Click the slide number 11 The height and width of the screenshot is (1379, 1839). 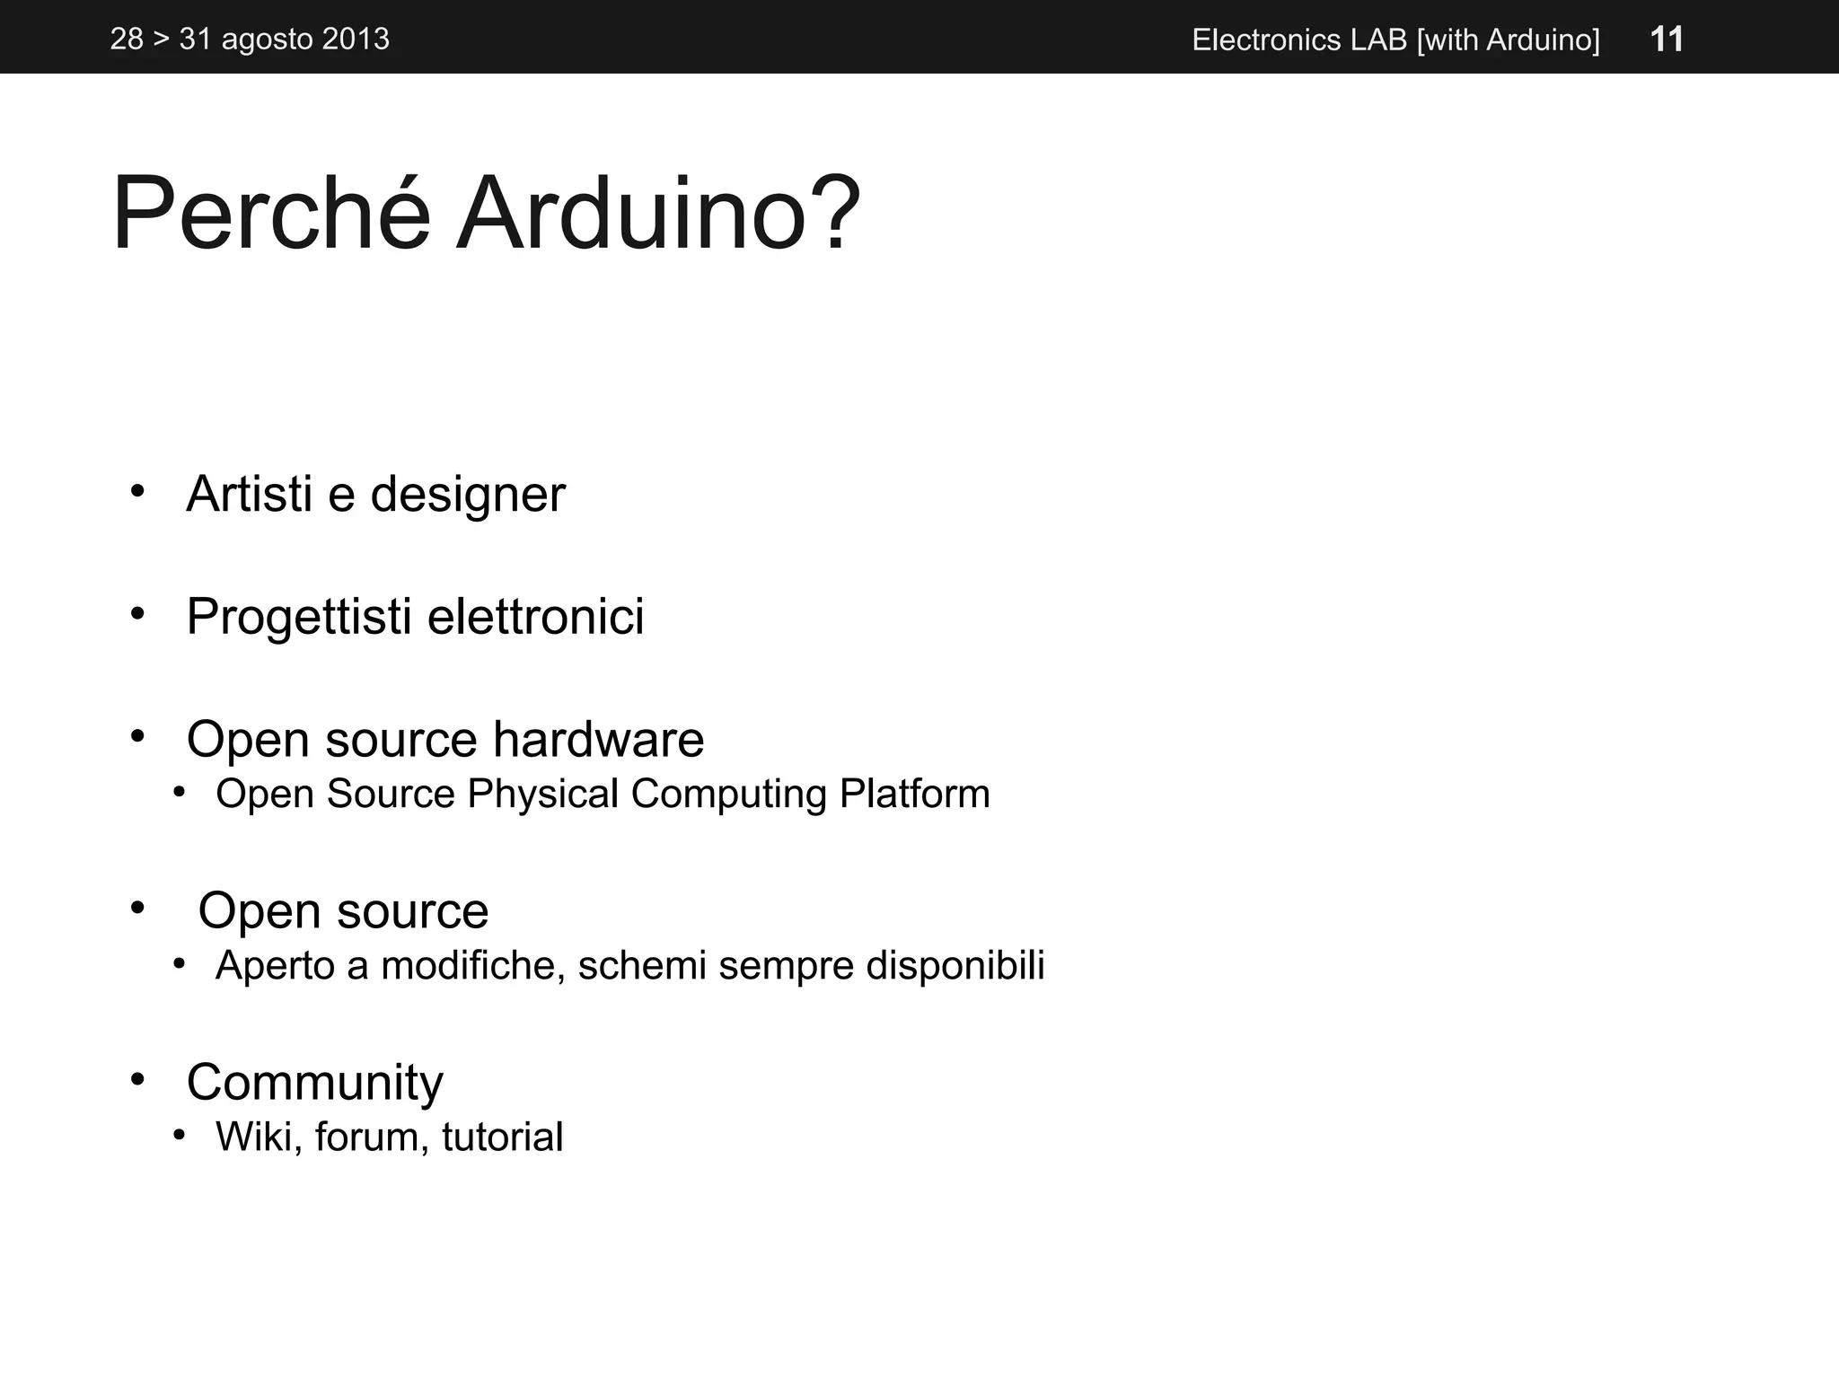coord(1667,40)
